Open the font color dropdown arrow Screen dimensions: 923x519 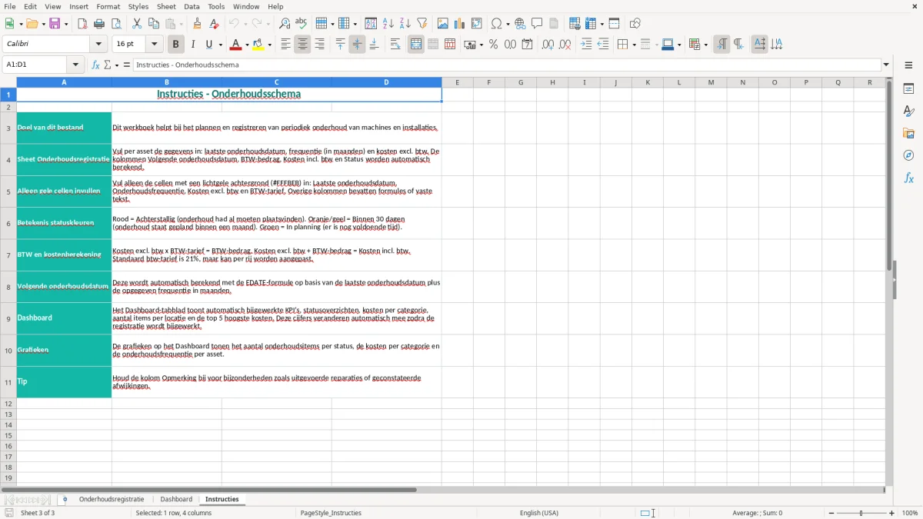click(246, 45)
